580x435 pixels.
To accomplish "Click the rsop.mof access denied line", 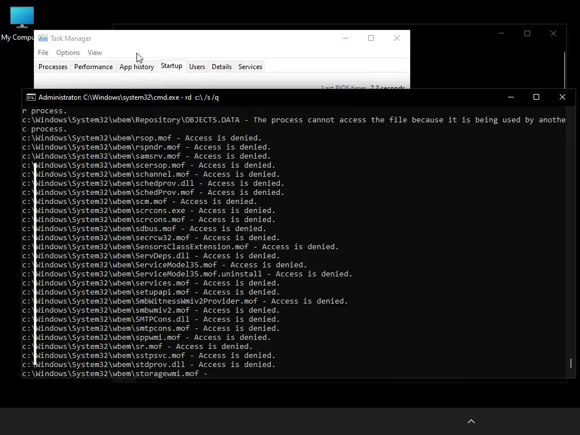I will click(142, 138).
